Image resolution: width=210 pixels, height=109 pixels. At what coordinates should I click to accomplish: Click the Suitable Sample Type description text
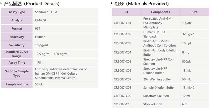61,73
